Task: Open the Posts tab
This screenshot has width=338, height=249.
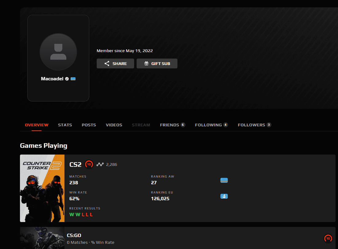Action: (x=89, y=125)
